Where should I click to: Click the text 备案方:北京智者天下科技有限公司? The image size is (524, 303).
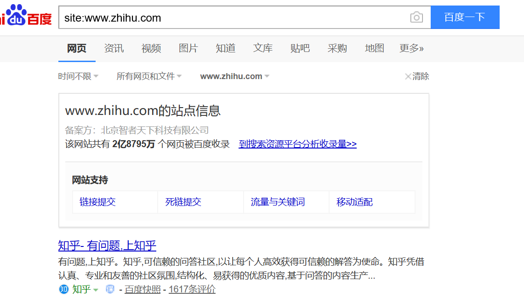click(x=137, y=130)
